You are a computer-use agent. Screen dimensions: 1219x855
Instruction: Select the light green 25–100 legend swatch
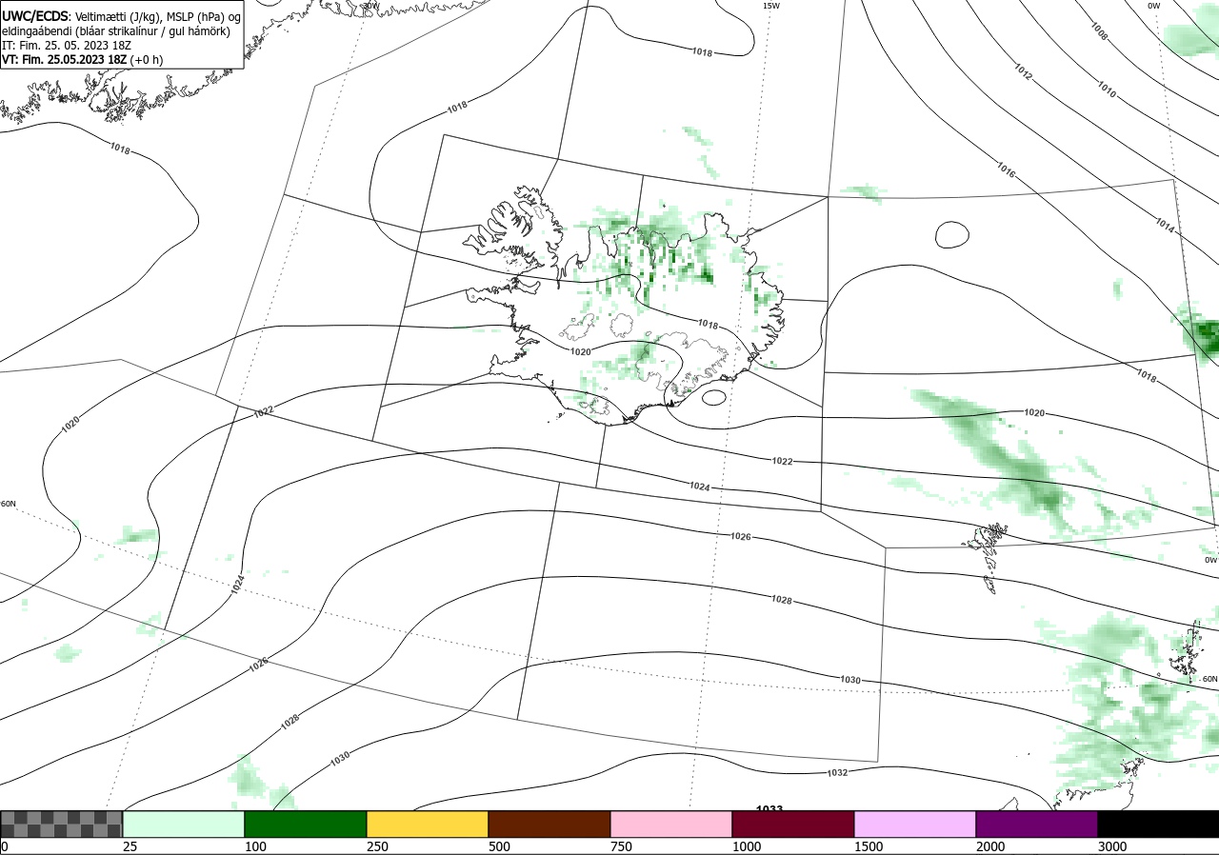pos(184,824)
